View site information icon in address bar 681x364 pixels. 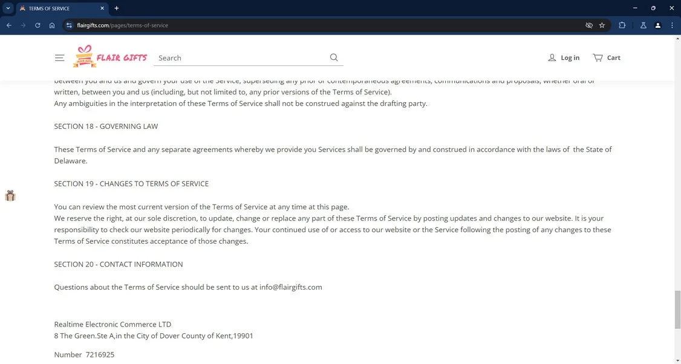69,25
